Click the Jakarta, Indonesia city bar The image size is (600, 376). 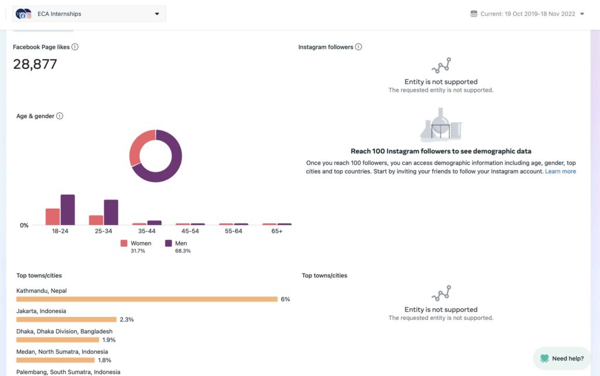pos(66,319)
